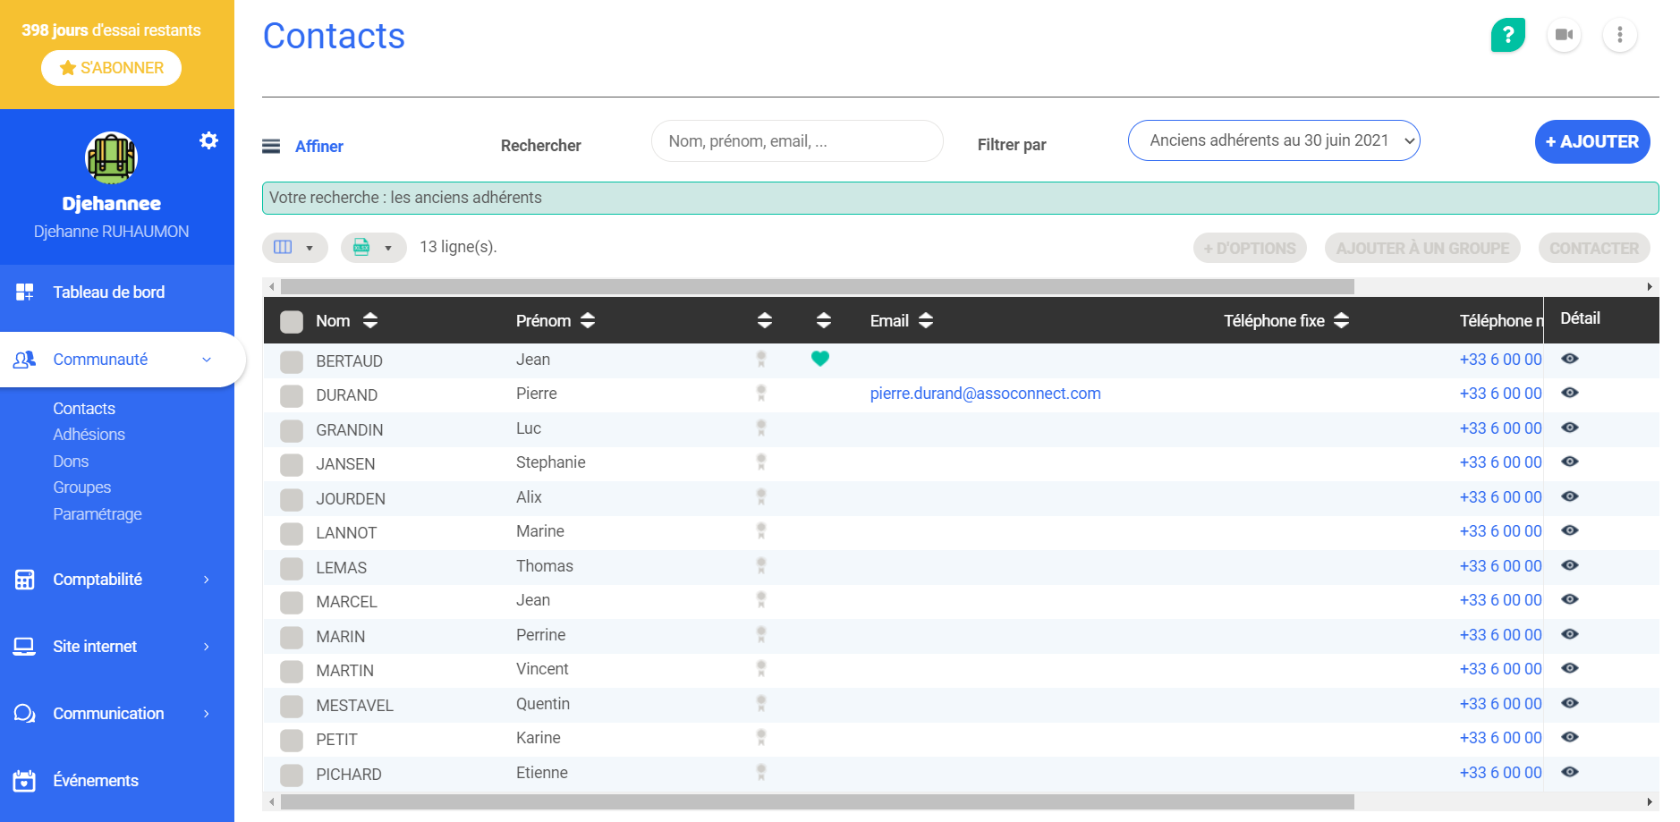This screenshot has width=1680, height=822.
Task: Click the + AJOUTER button
Action: click(x=1591, y=141)
